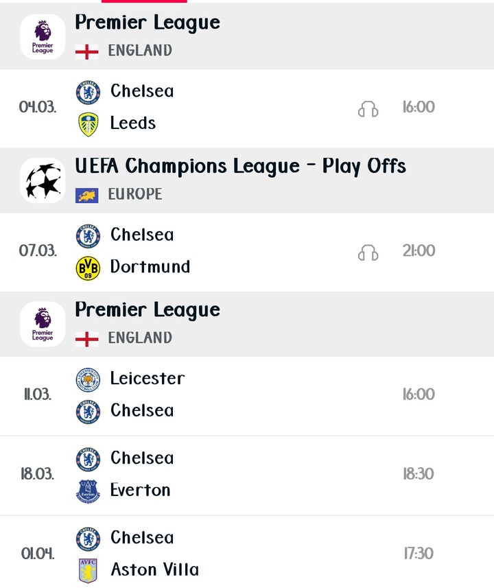Click the Everton club crest
The width and height of the screenshot is (494, 588).
[88, 491]
